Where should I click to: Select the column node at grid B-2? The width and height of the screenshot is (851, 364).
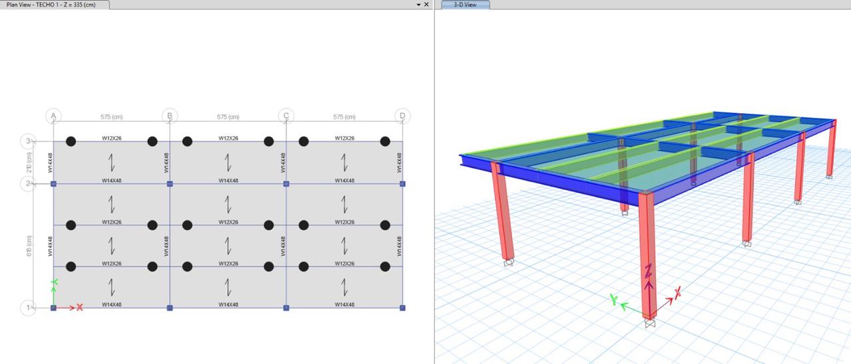coord(170,183)
